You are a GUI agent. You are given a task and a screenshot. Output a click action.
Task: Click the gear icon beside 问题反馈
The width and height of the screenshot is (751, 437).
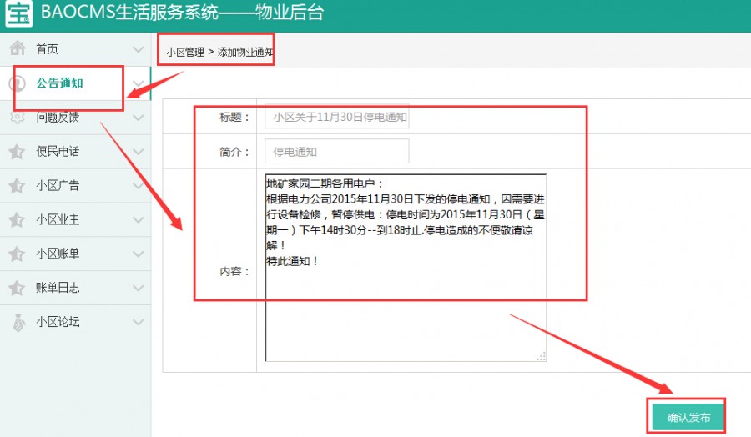click(x=18, y=117)
